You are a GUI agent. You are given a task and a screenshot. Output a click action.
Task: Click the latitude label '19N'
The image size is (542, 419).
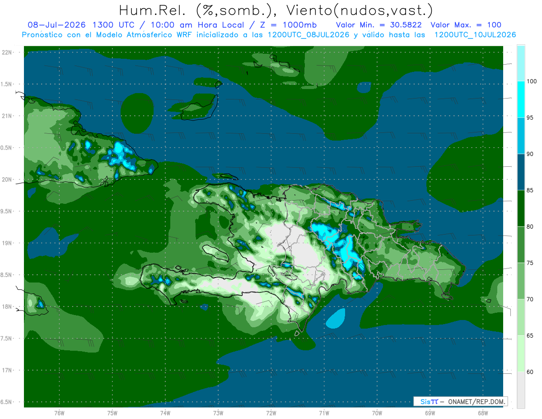coord(7,243)
